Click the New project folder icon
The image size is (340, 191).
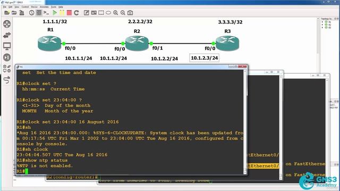[7, 13]
